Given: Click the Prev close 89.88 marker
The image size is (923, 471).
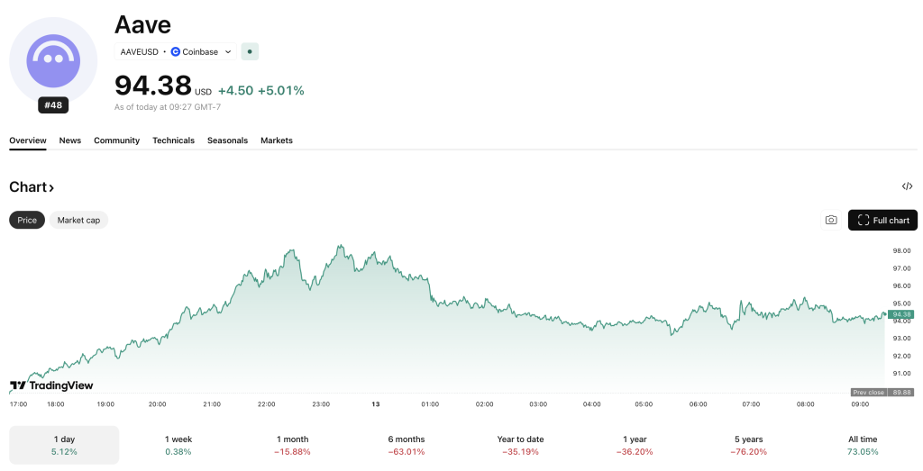Looking at the screenshot, I should tap(882, 392).
